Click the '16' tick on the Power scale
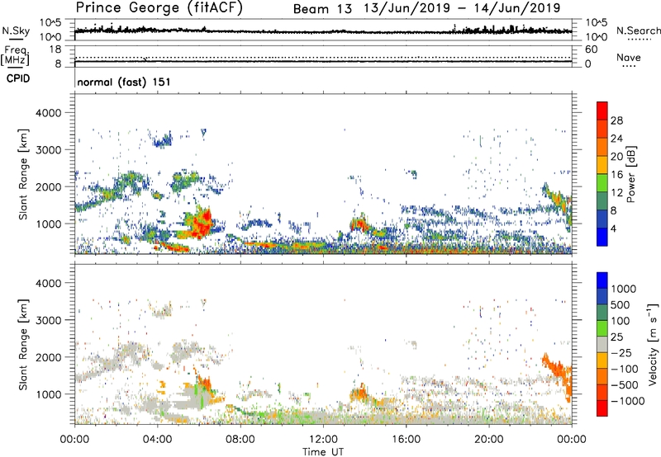This screenshot has width=661, height=457. [616, 175]
